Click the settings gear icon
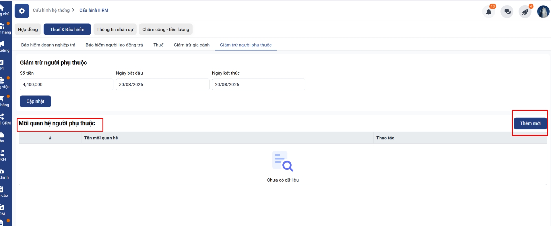The image size is (551, 226). (x=22, y=11)
